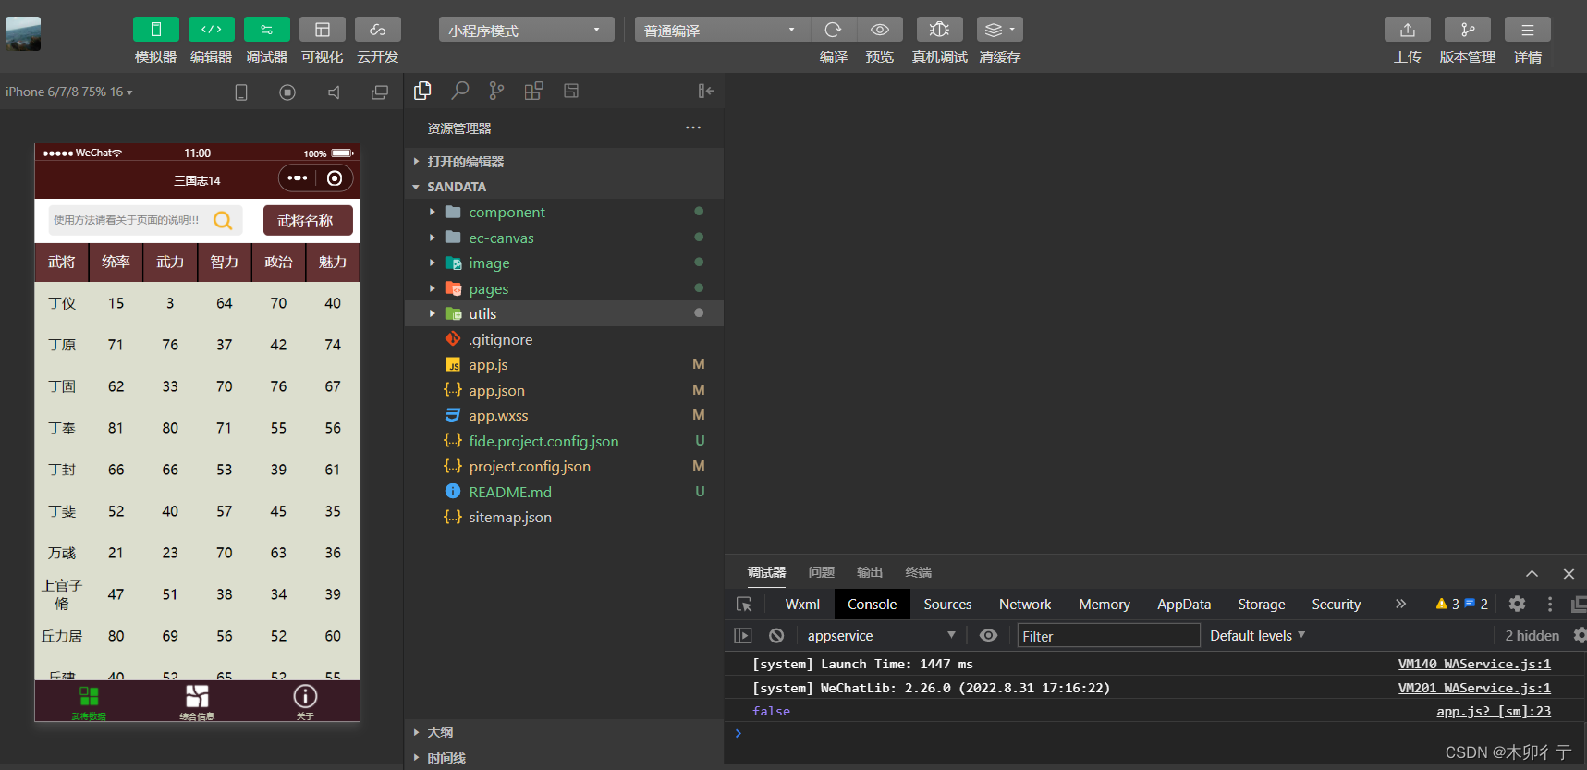Image resolution: width=1587 pixels, height=770 pixels.
Task: Open the app.js file
Action: pyautogui.click(x=564, y=364)
